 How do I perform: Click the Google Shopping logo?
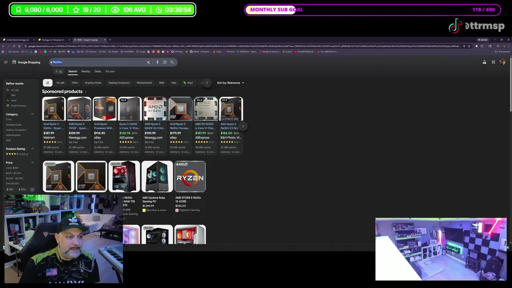[x=26, y=62]
